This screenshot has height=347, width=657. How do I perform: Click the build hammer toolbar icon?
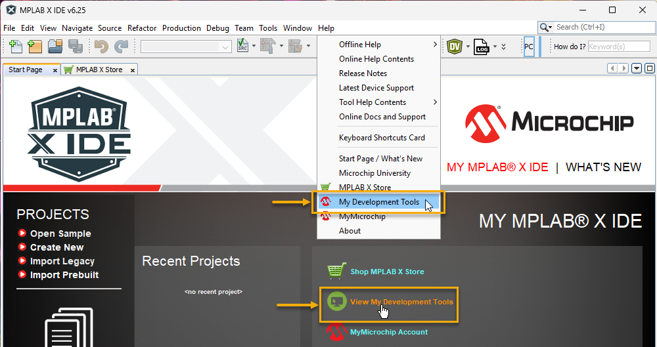(267, 47)
